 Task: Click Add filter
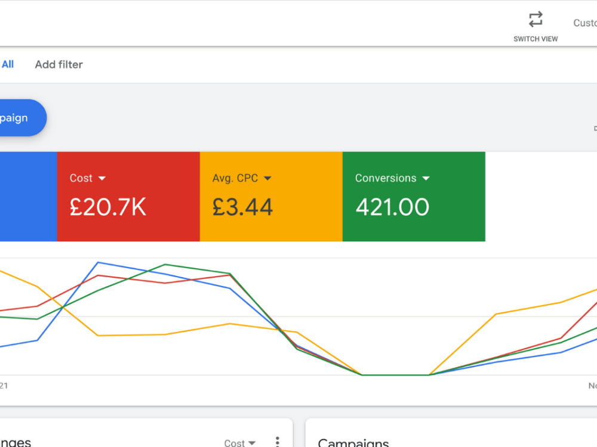[x=59, y=64]
